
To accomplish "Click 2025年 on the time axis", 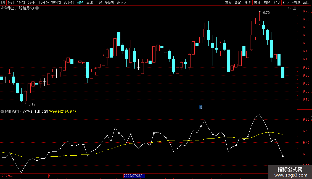I will pos(7,176).
